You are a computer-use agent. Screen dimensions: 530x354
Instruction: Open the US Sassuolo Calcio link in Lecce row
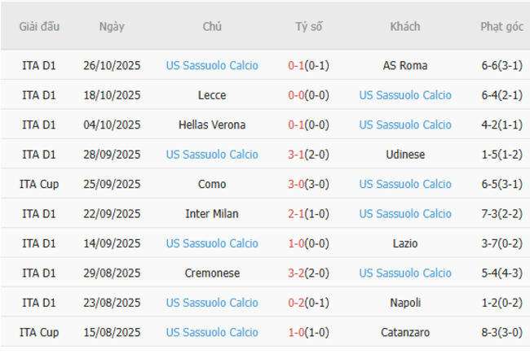[405, 95]
